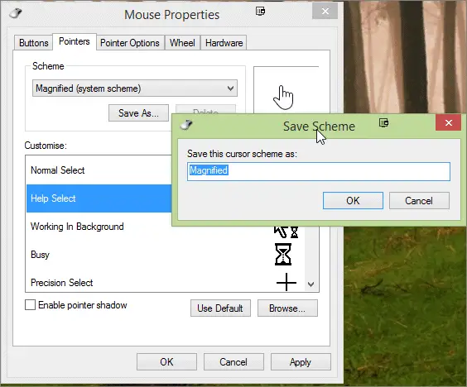Close the Mouse Properties window

[x=325, y=12]
